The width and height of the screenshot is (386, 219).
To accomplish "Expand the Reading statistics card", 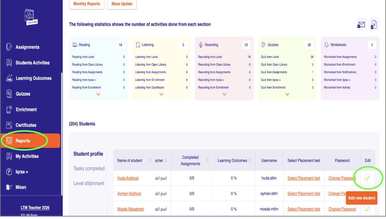I will click(98, 94).
